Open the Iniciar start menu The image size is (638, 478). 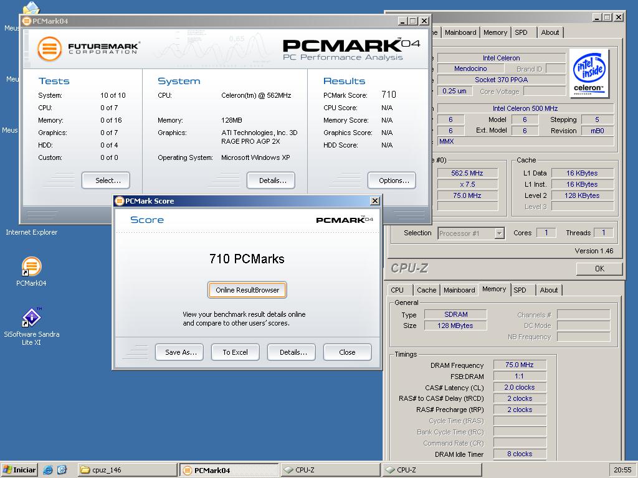point(19,470)
